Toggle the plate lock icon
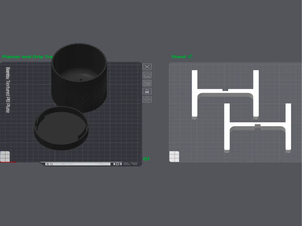The height and width of the screenshot is (226, 302). click(147, 91)
